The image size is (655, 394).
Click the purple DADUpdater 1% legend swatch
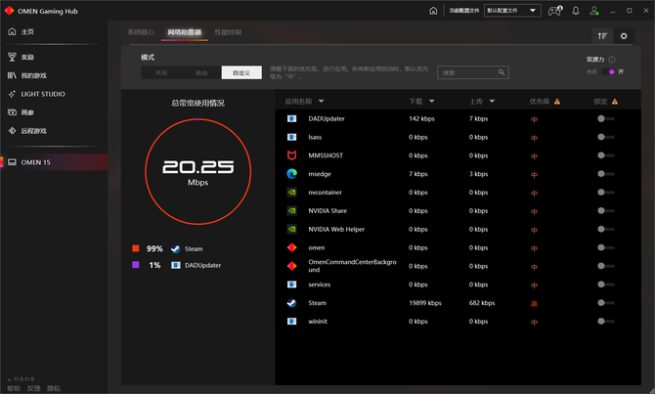tap(135, 265)
